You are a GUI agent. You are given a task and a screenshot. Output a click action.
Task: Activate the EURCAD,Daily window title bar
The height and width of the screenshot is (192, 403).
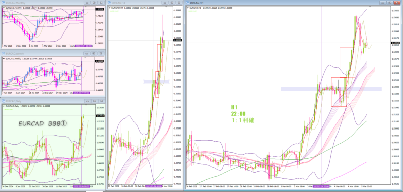53,101
